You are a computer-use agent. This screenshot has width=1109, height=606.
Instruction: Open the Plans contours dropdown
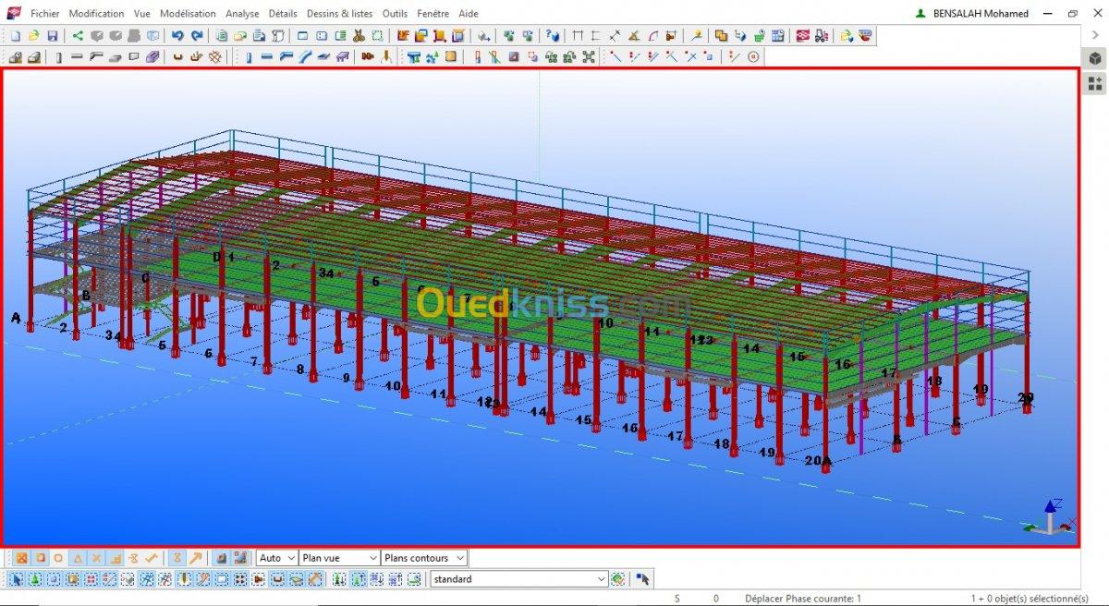[x=424, y=558]
